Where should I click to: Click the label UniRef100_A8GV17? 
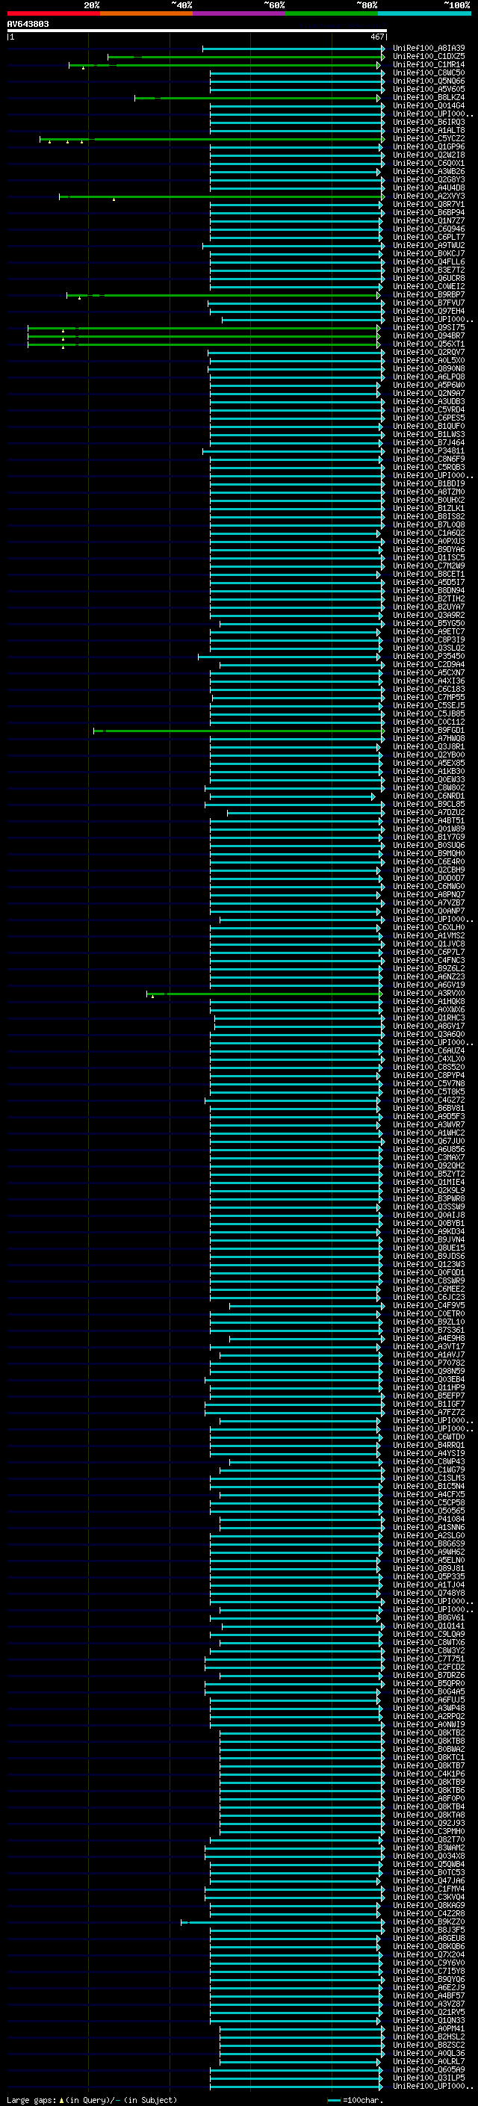point(429,1026)
